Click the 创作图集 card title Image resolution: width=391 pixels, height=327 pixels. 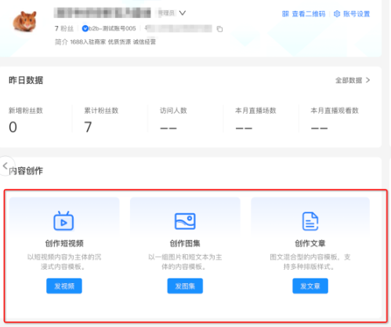[185, 243]
